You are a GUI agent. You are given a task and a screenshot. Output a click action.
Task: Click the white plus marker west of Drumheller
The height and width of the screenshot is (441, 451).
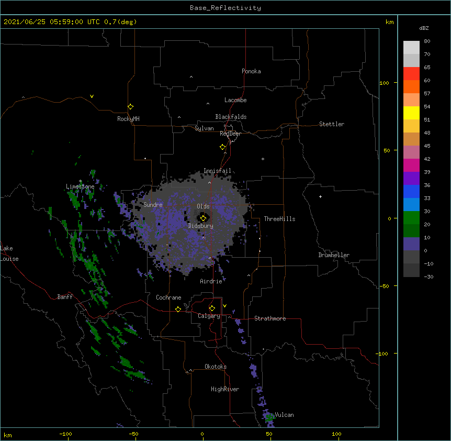pyautogui.click(x=320, y=196)
